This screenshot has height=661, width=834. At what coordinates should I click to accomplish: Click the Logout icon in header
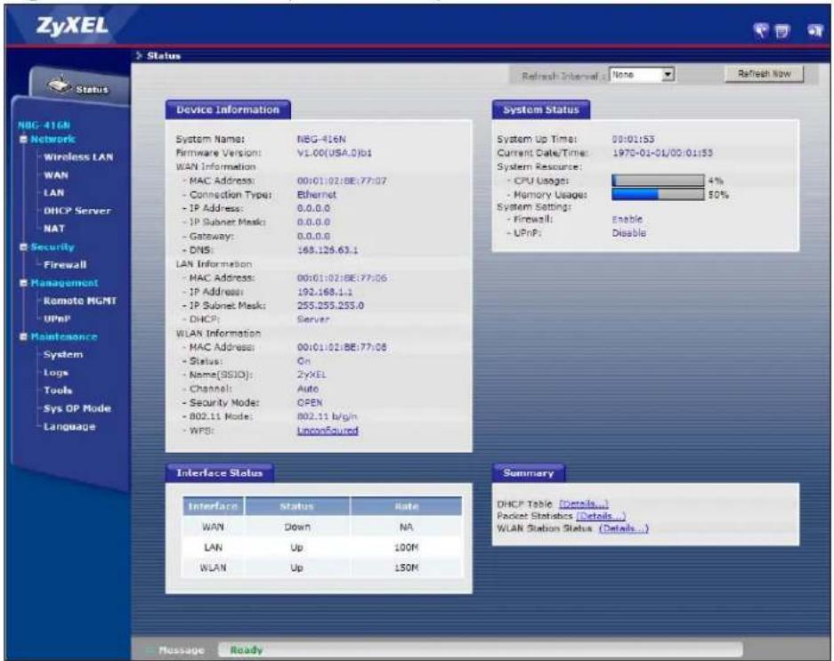point(814,31)
